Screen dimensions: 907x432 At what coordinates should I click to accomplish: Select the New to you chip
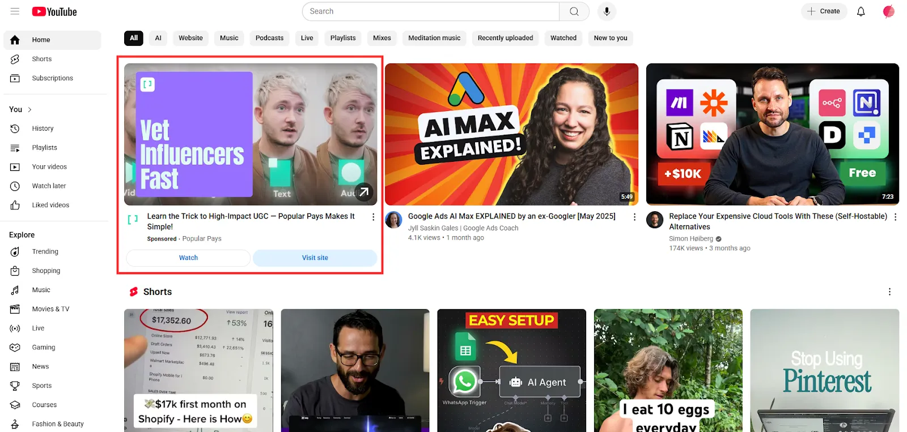[x=611, y=38]
